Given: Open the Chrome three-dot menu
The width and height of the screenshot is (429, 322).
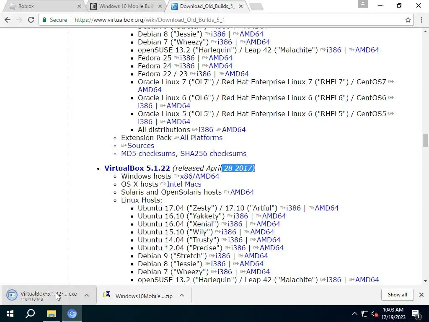Looking at the screenshot, I should pyautogui.click(x=421, y=20).
